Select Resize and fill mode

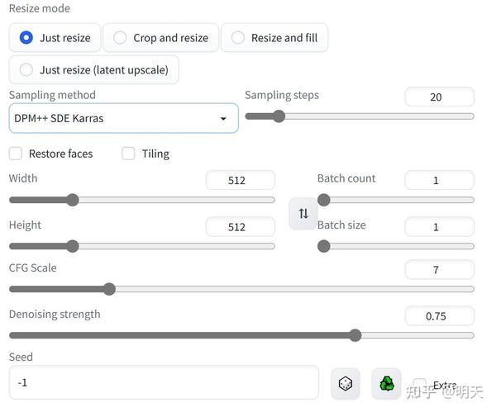point(239,38)
